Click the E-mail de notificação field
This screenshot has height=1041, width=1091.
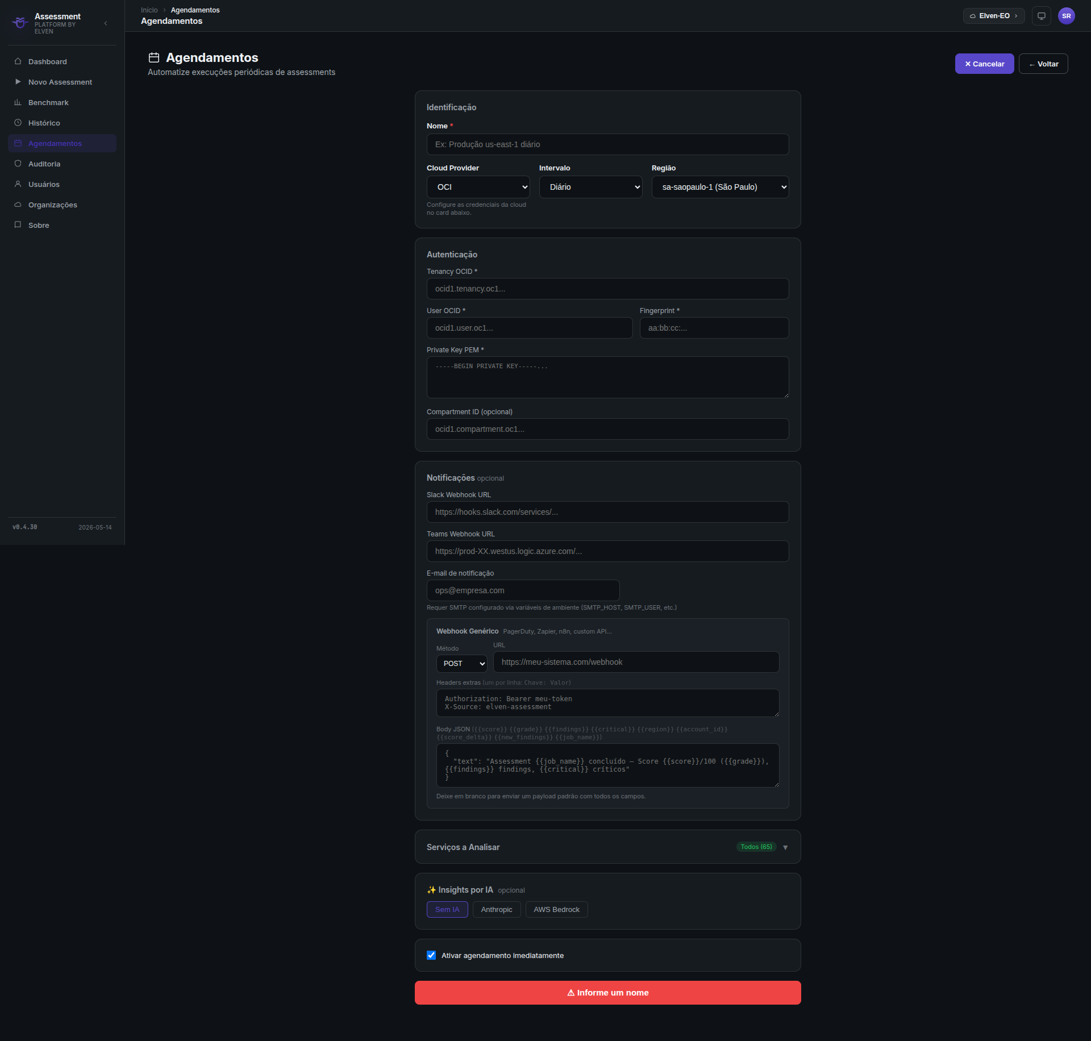[523, 590]
